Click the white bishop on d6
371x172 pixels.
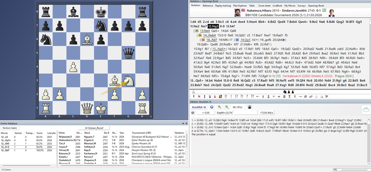point(87,39)
